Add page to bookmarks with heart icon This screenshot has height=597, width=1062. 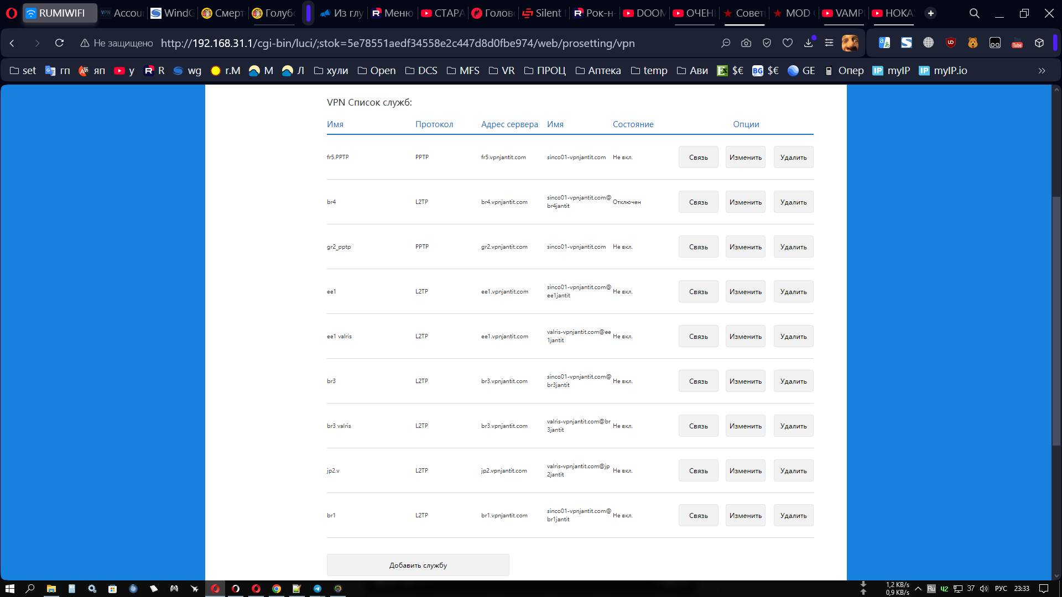(788, 43)
